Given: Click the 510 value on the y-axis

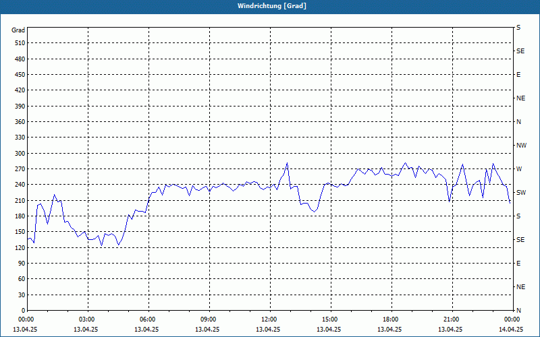Looking at the screenshot, I should [x=19, y=43].
